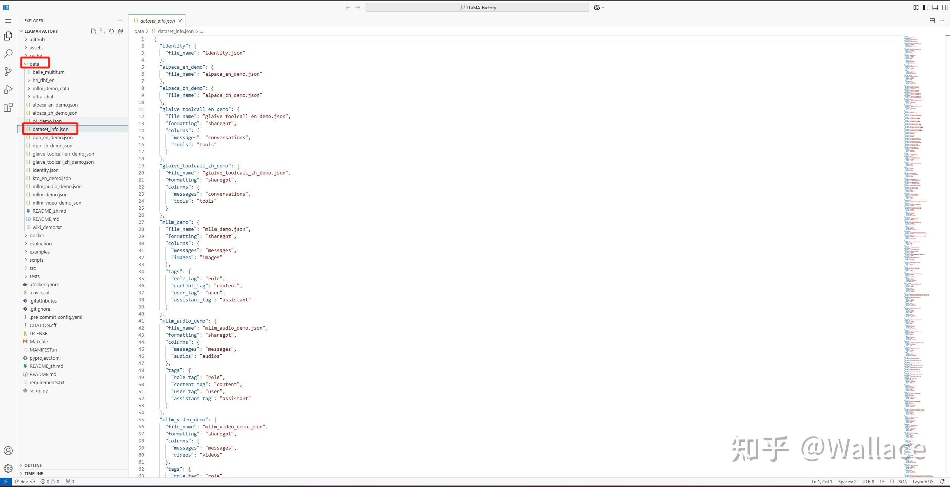
Task: Open the Manage gear settings menu
Action: pyautogui.click(x=8, y=468)
